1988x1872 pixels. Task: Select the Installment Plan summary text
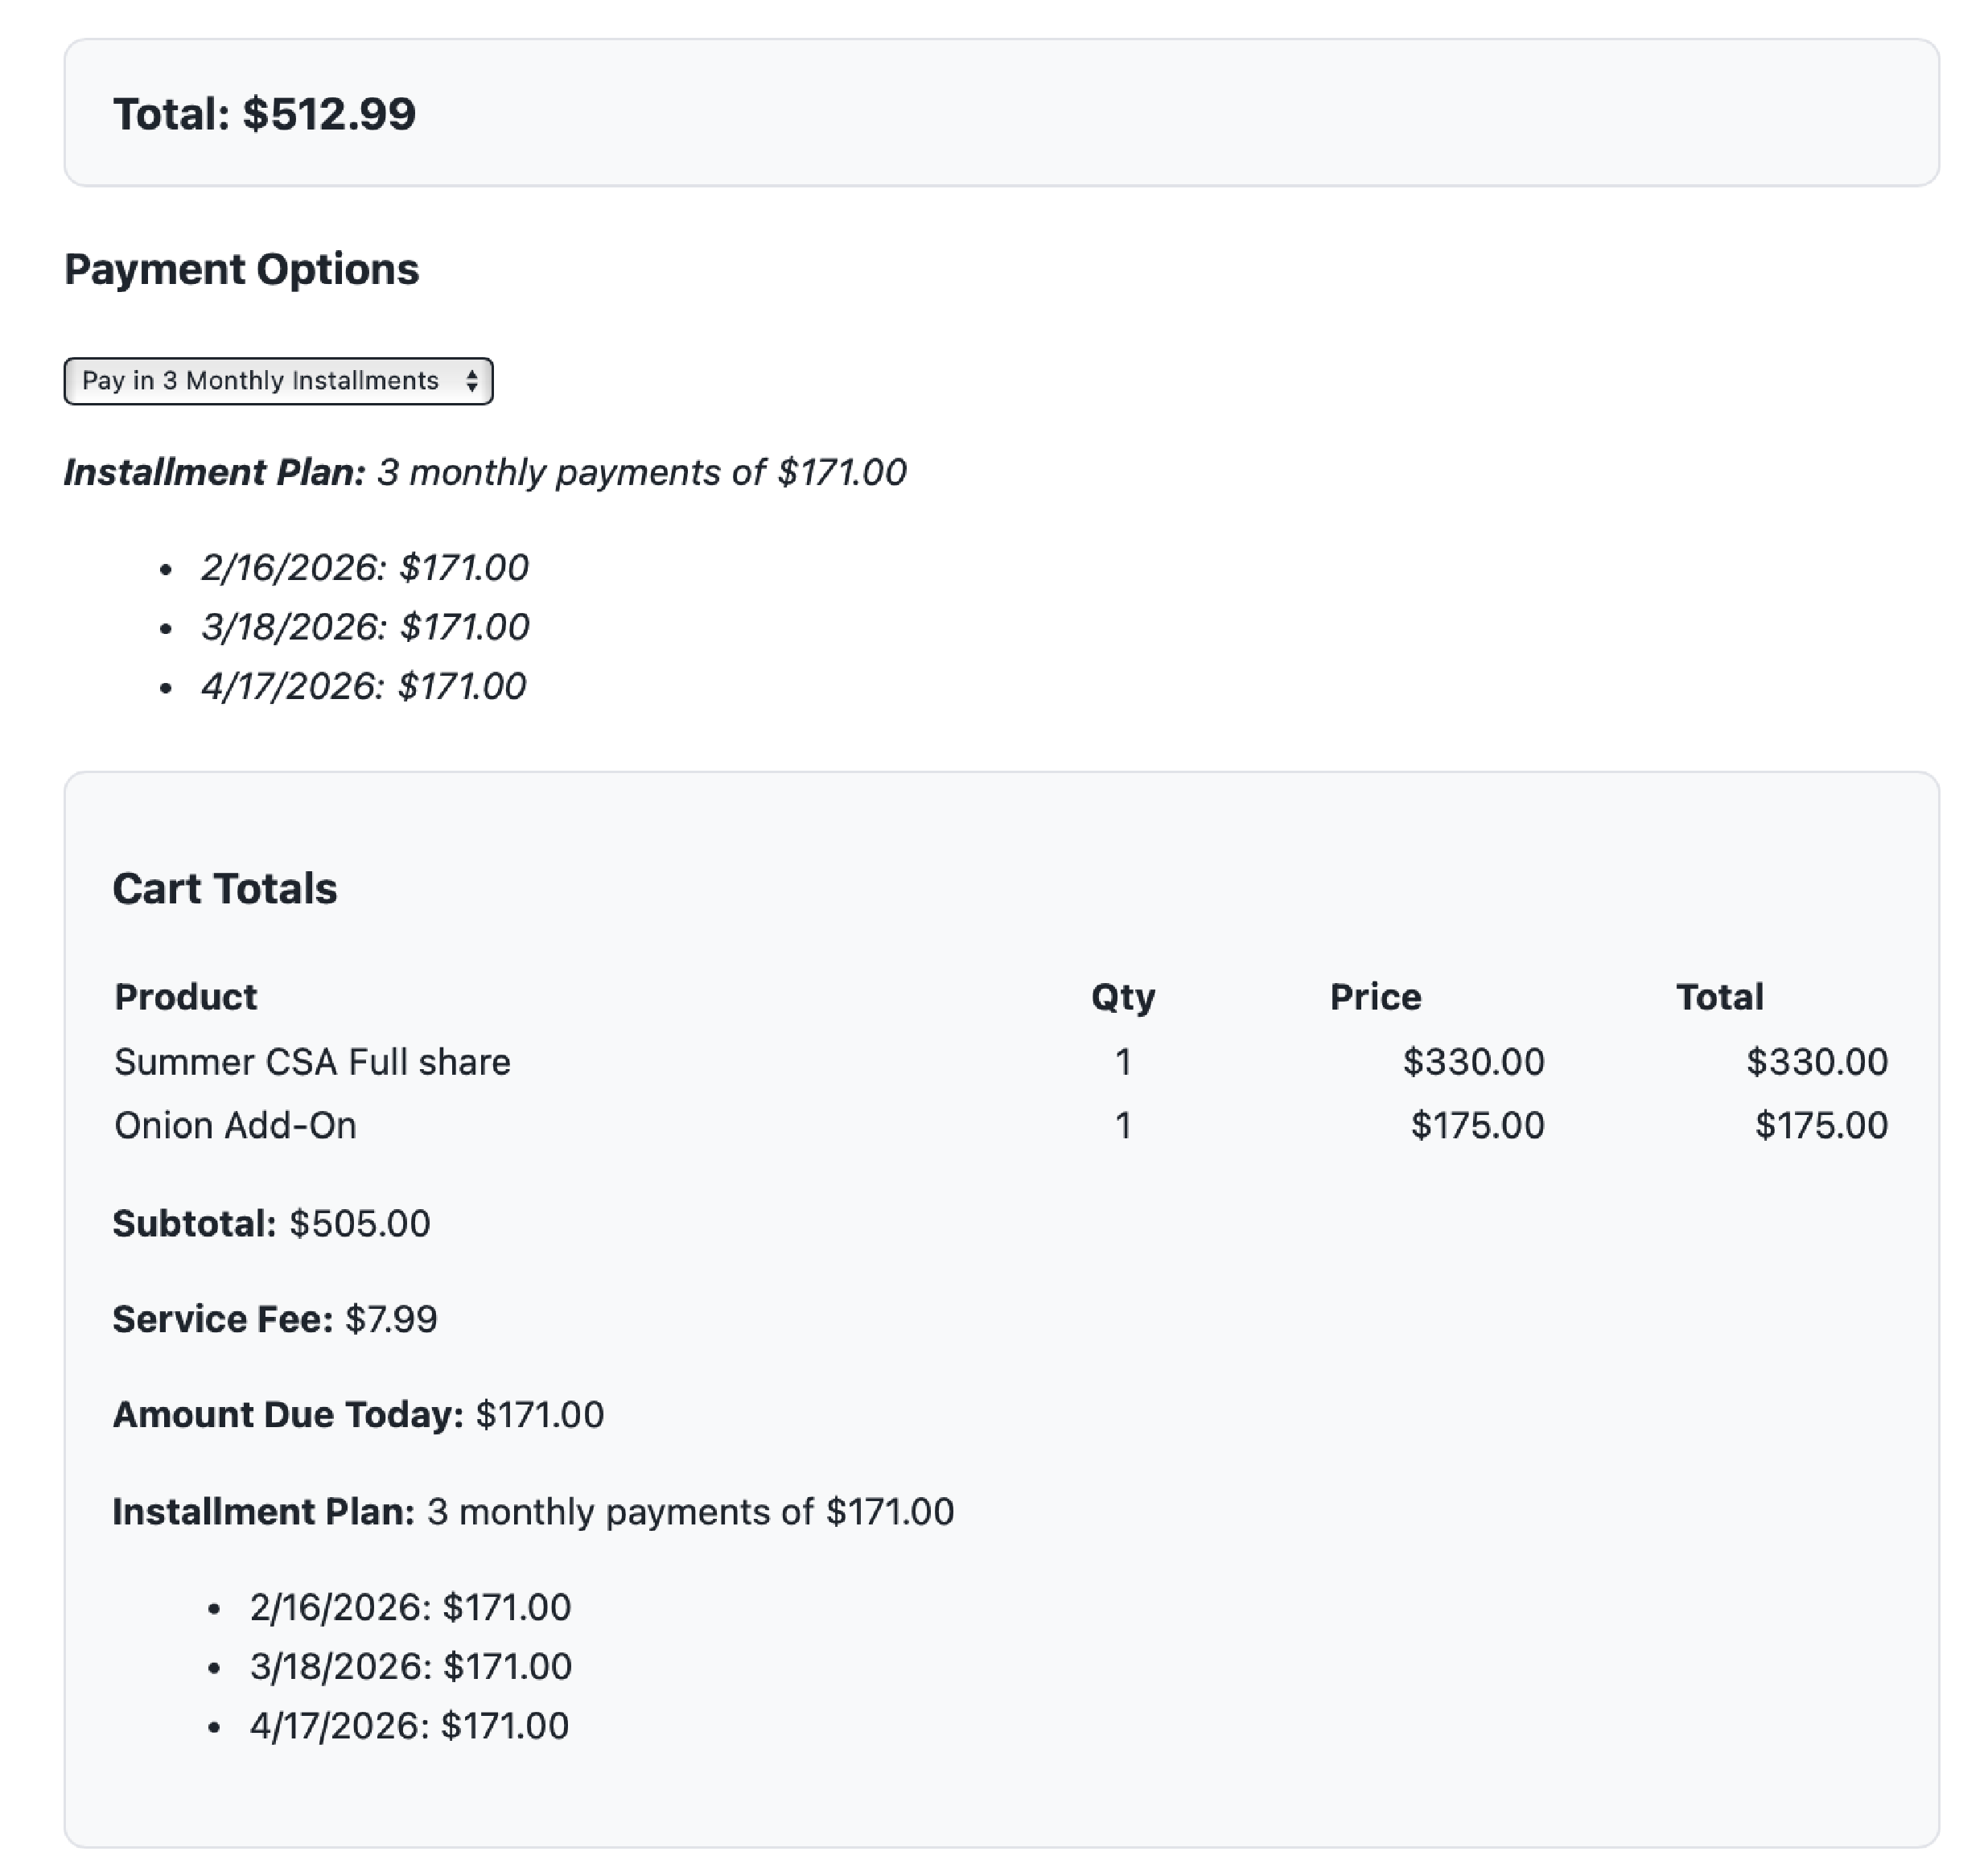tap(484, 473)
